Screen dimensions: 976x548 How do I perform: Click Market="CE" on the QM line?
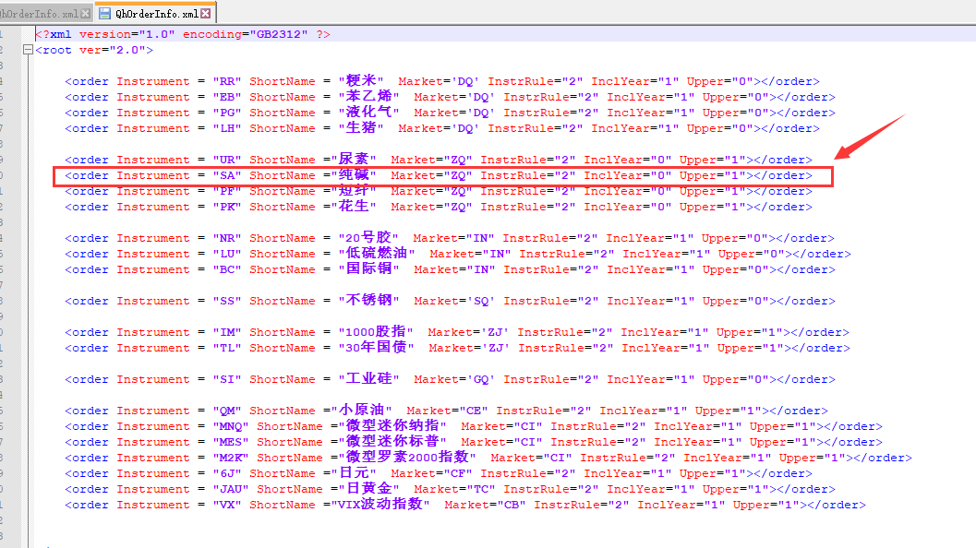pyautogui.click(x=447, y=411)
